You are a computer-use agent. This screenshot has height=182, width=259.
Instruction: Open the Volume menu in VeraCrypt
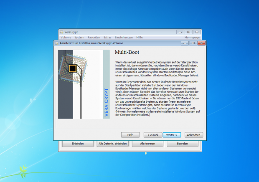tap(66, 37)
